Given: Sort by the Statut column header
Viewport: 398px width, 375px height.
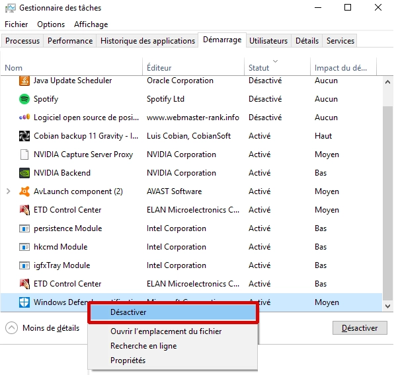Looking at the screenshot, I should click(x=259, y=68).
